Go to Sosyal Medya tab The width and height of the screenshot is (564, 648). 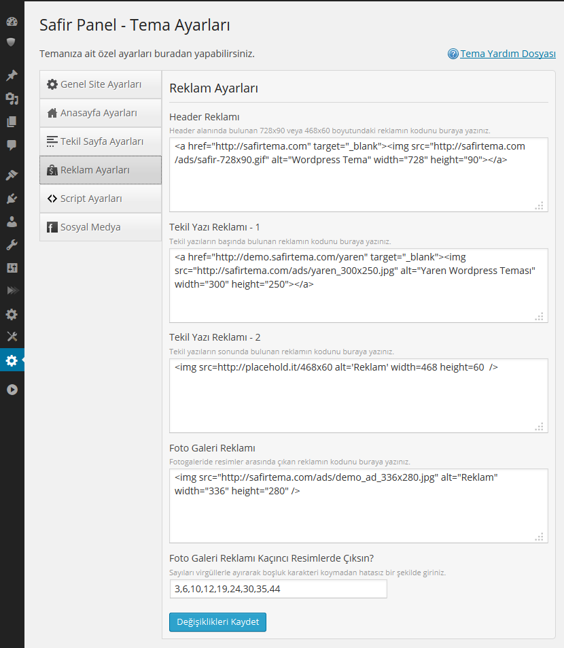[101, 227]
